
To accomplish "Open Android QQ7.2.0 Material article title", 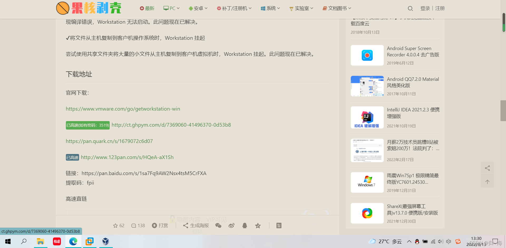I will click(x=413, y=82).
